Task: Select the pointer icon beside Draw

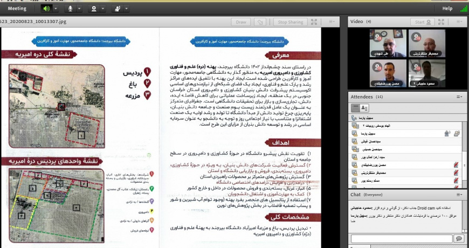Action: pyautogui.click(x=260, y=22)
